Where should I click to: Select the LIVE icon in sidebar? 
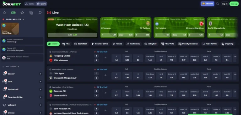pyautogui.click(x=13, y=13)
